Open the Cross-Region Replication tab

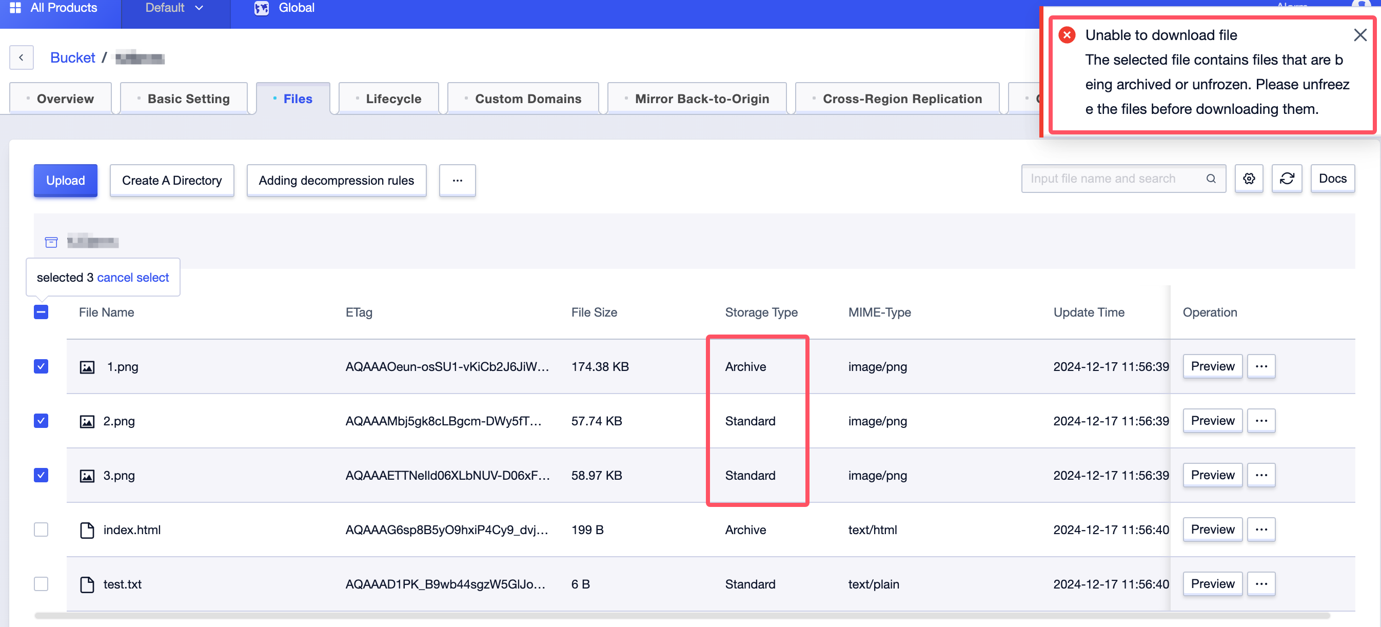[897, 99]
